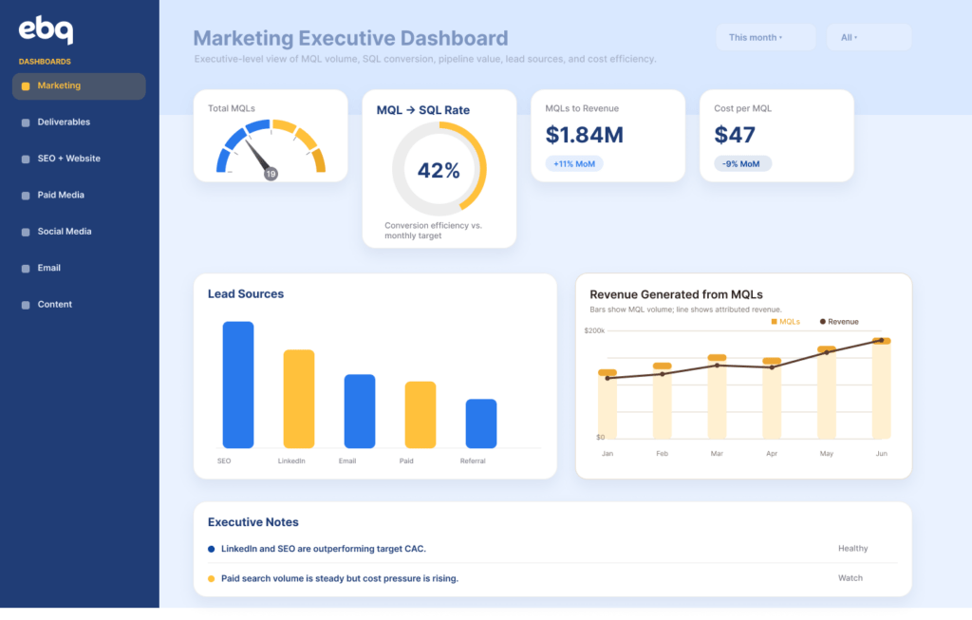
Task: Click the LinkedIn and SEO outperforming note
Action: coord(324,550)
